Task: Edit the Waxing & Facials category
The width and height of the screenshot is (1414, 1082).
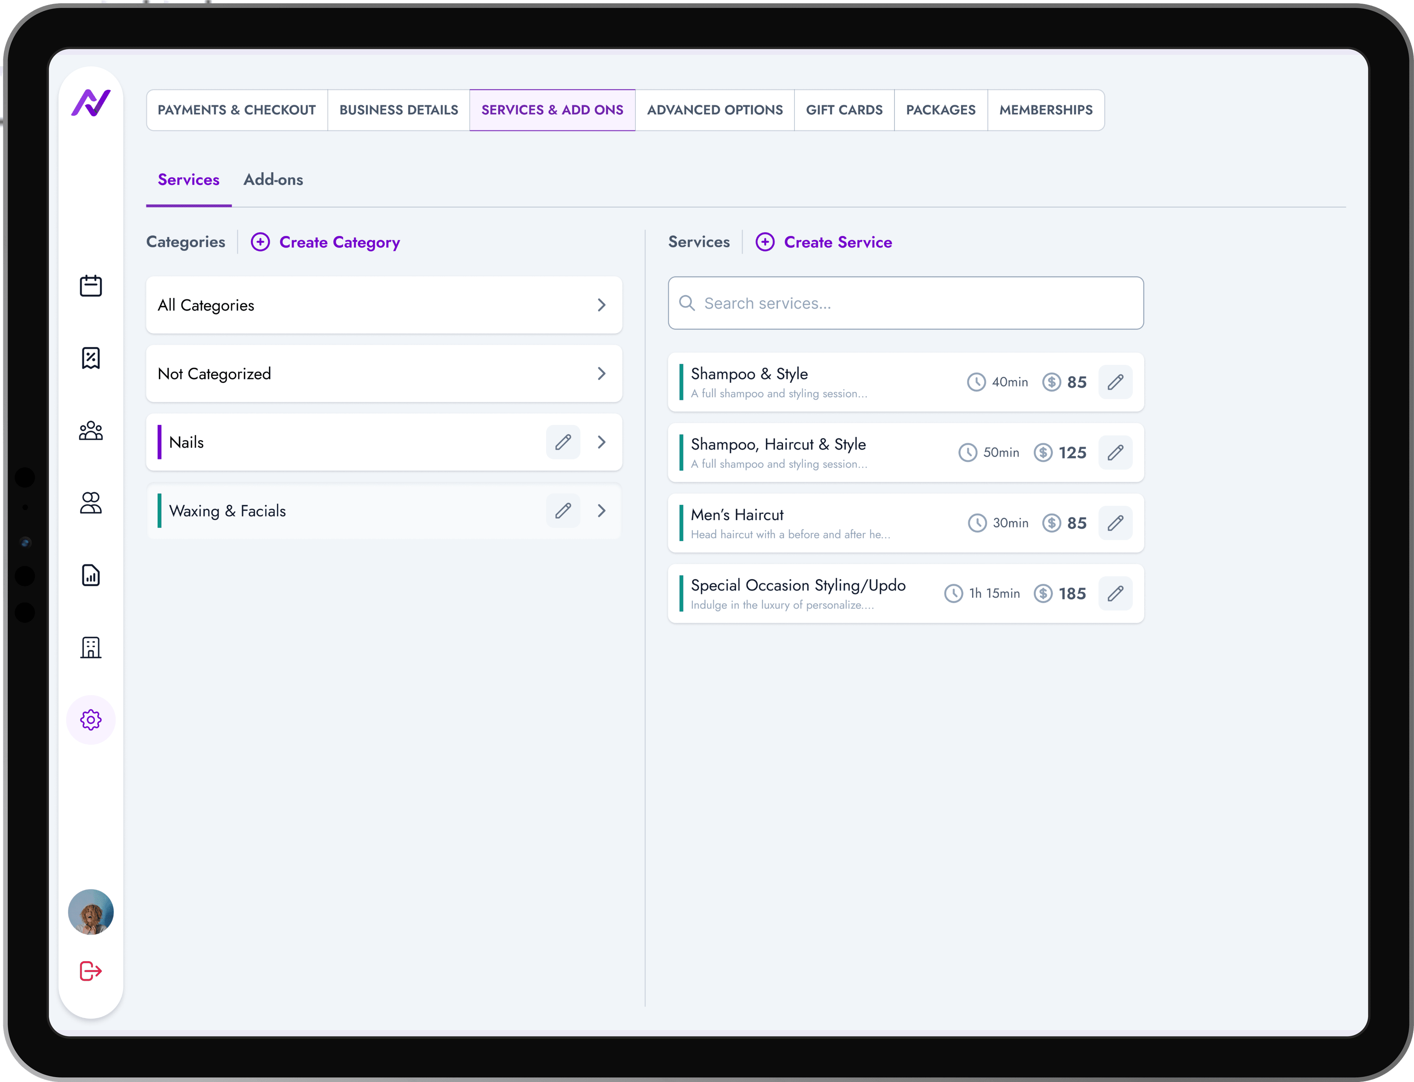Action: pyautogui.click(x=563, y=510)
